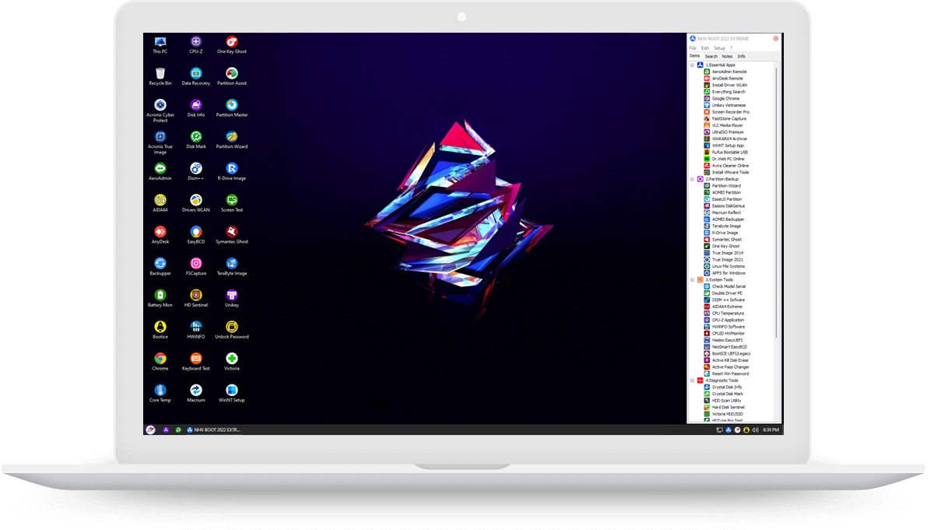Viewport: 934px width, 530px height.
Task: Click the network tray icon
Action: (x=720, y=430)
